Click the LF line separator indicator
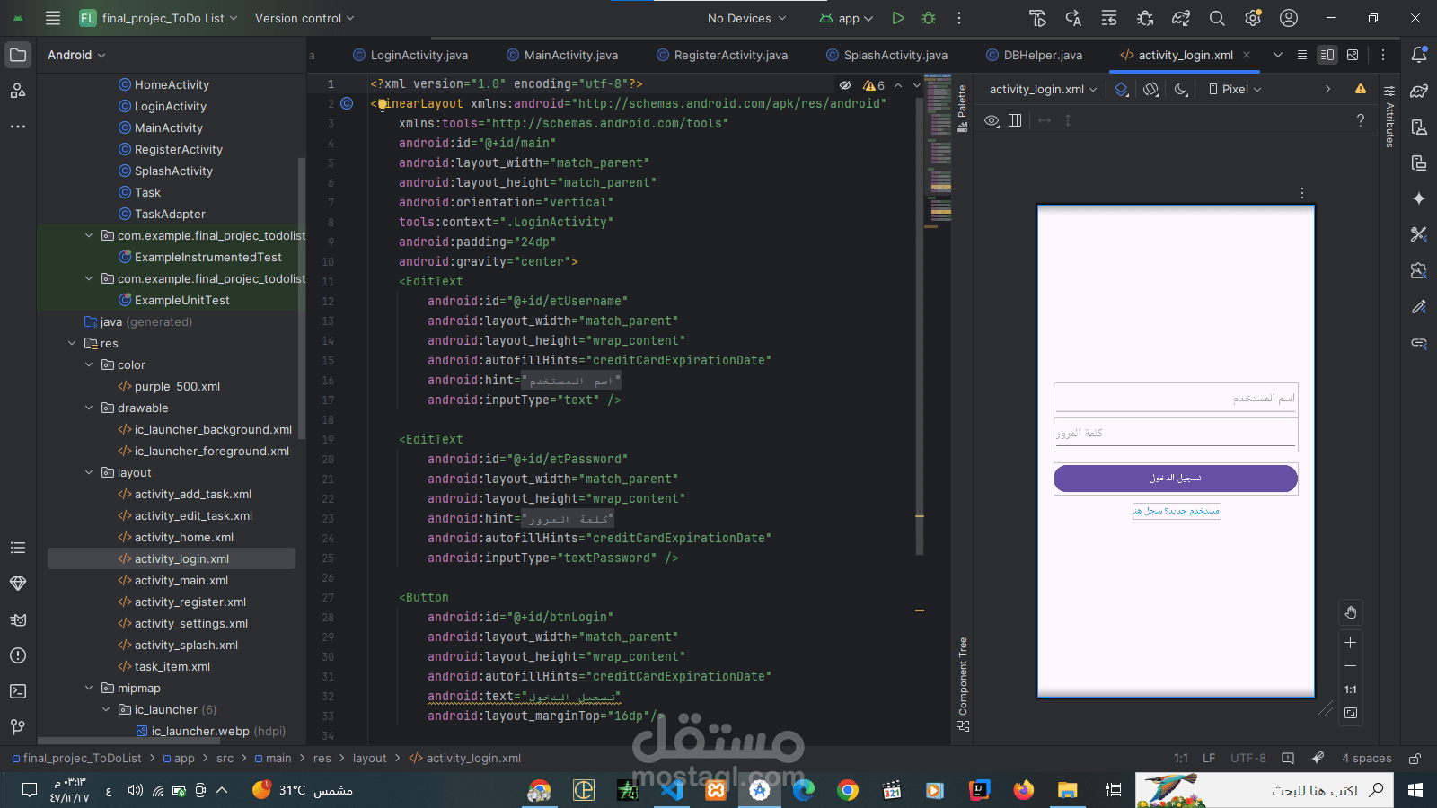Viewport: 1437px width, 808px height. (x=1209, y=759)
